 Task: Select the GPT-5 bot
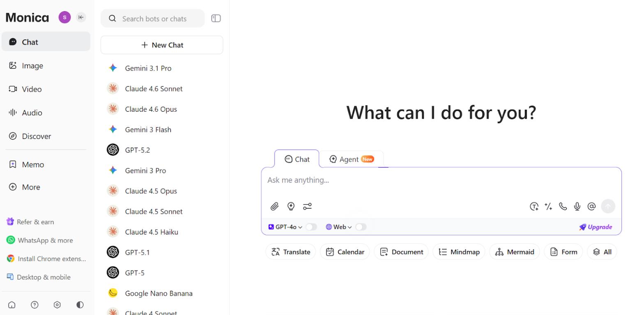point(162,273)
